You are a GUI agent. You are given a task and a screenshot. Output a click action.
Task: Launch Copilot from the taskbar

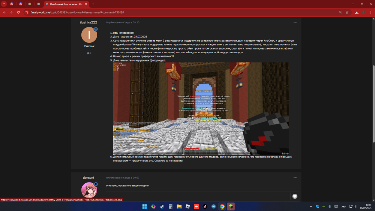[153, 207]
